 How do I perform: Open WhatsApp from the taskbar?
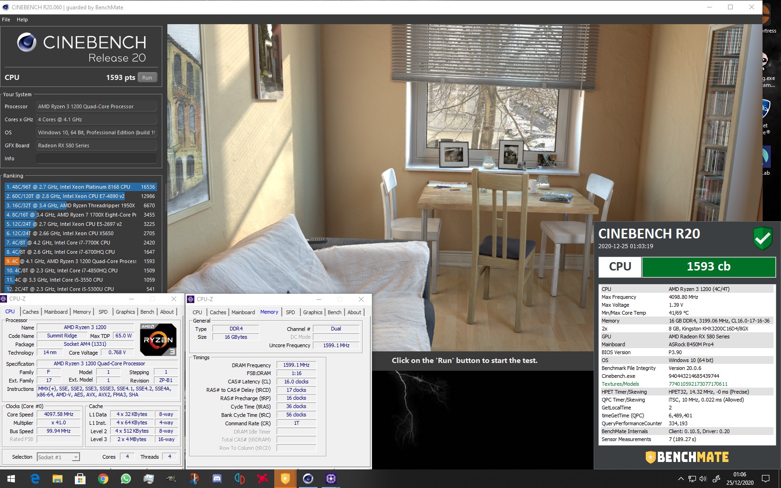point(126,478)
